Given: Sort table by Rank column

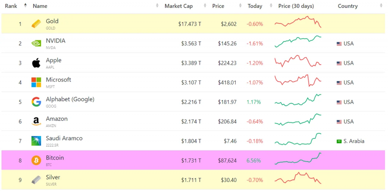Looking at the screenshot, I should pos(11,6).
